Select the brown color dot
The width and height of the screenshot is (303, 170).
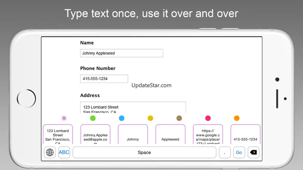tap(179, 118)
